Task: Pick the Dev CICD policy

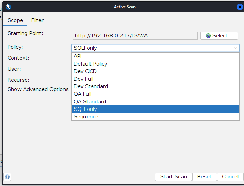Action: pyautogui.click(x=85, y=71)
